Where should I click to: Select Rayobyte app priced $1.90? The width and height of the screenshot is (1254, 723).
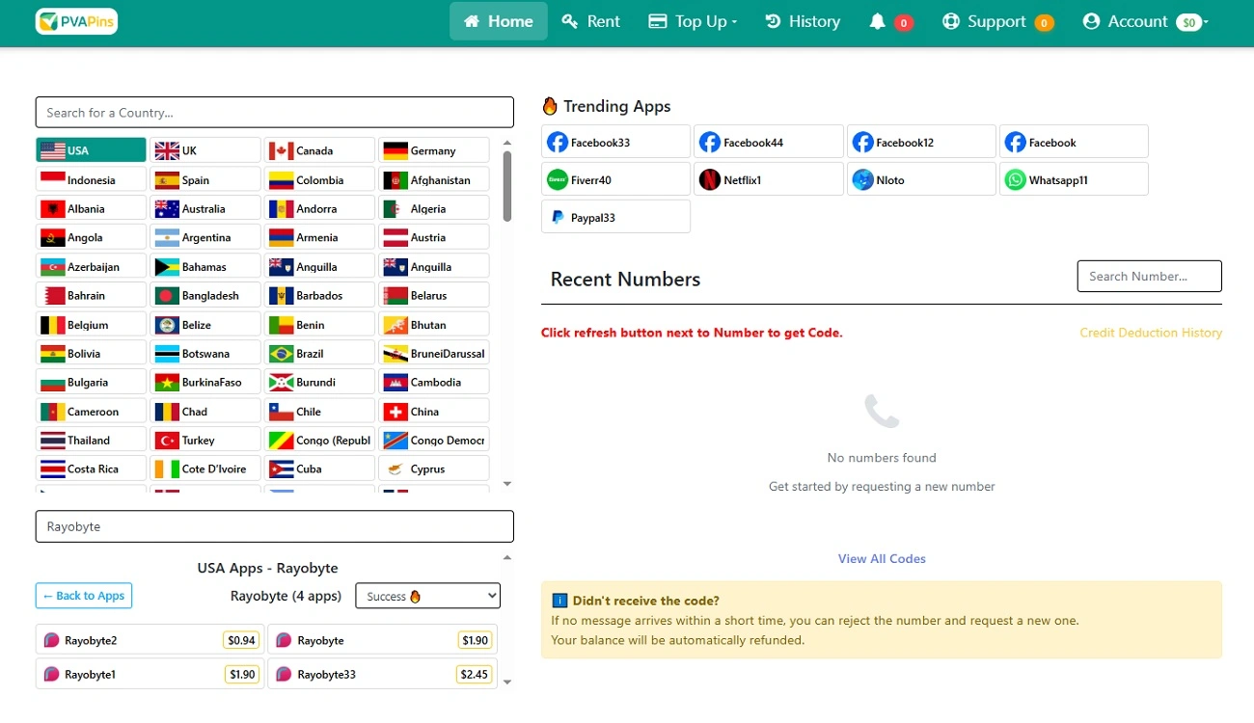[382, 640]
